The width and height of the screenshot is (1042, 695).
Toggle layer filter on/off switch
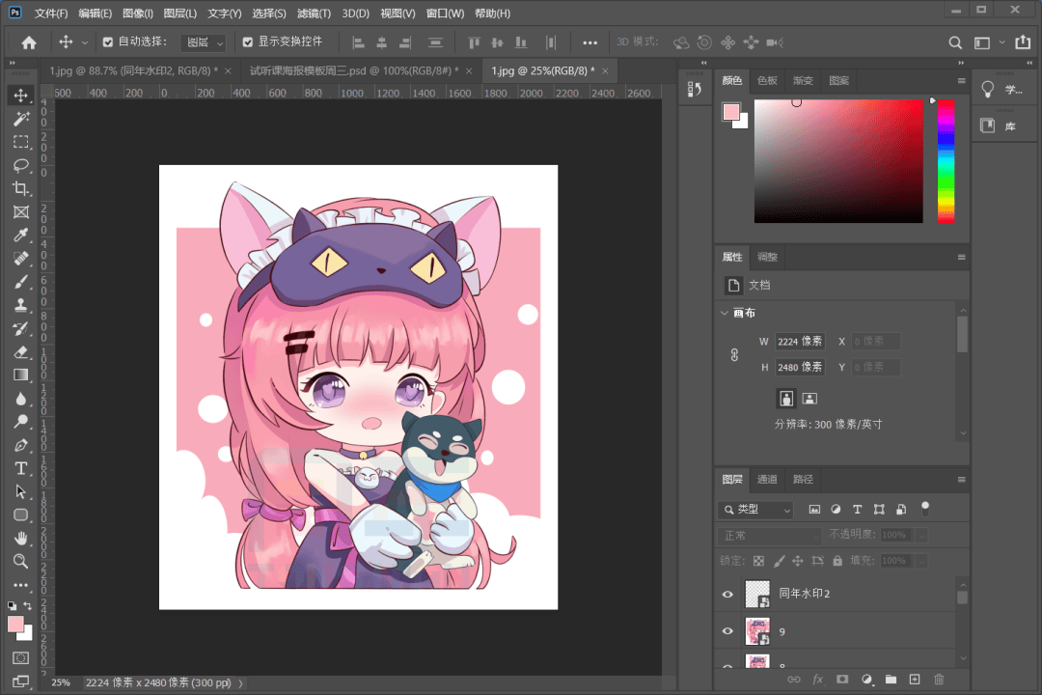point(925,509)
